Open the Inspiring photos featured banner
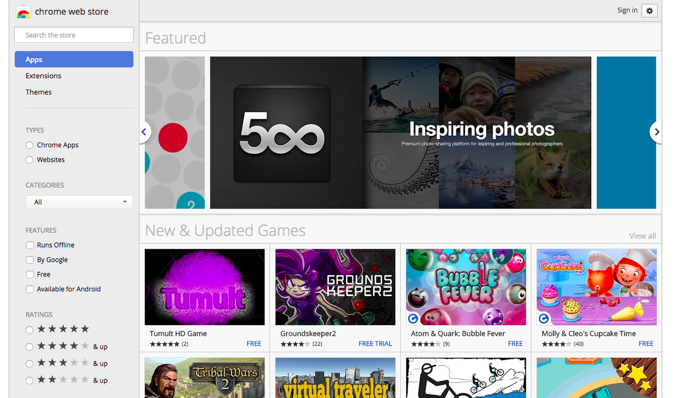Viewport: 679px width, 398px height. point(401,133)
